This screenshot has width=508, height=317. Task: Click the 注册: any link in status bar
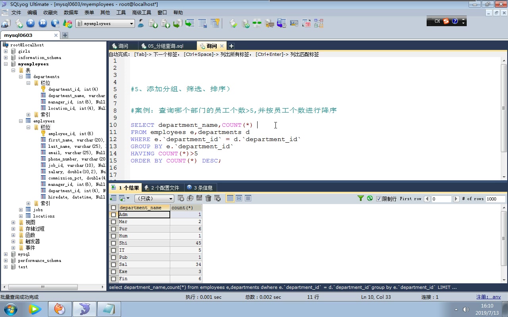489,297
